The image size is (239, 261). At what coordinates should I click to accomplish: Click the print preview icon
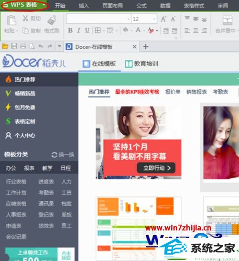click(x=32, y=46)
